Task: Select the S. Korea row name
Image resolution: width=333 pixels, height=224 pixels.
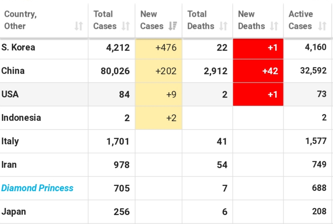Action: pyautogui.click(x=18, y=47)
